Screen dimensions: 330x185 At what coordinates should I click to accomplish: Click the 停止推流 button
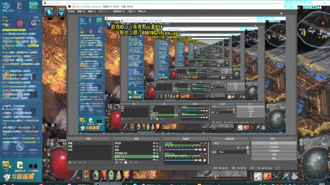click(x=274, y=143)
